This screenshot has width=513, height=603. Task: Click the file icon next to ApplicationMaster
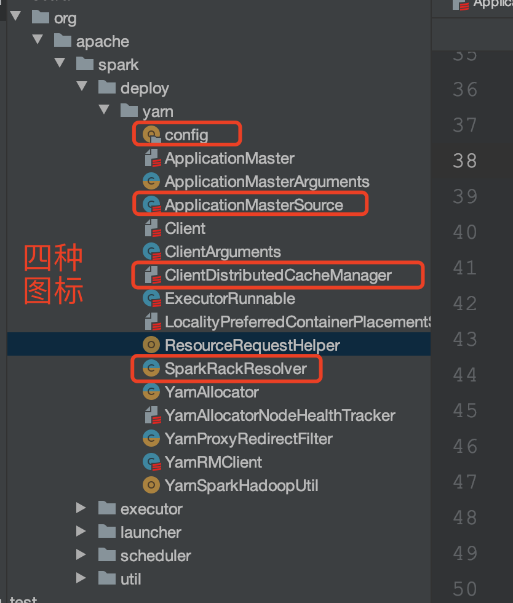coord(152,158)
